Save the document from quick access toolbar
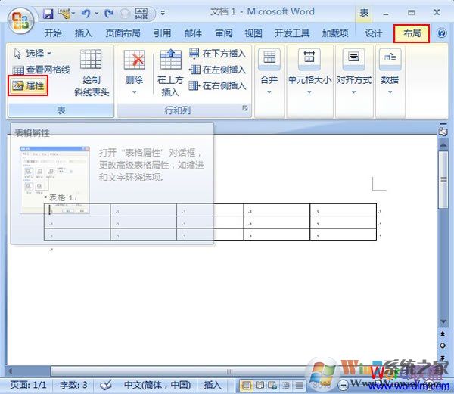This screenshot has width=454, height=394. tap(48, 14)
